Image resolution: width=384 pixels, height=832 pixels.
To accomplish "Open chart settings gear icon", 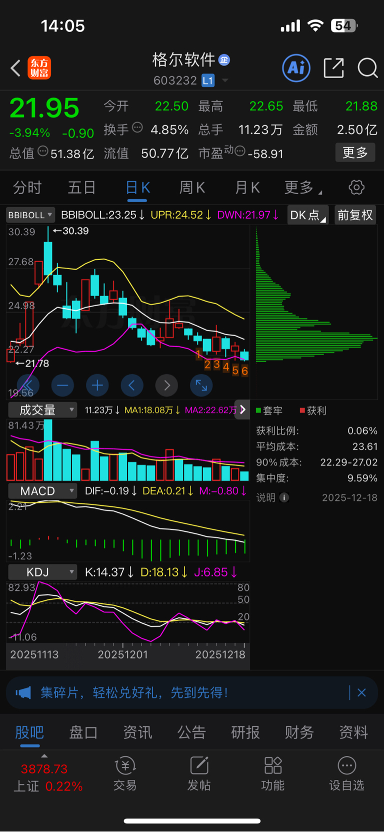I will pyautogui.click(x=356, y=188).
